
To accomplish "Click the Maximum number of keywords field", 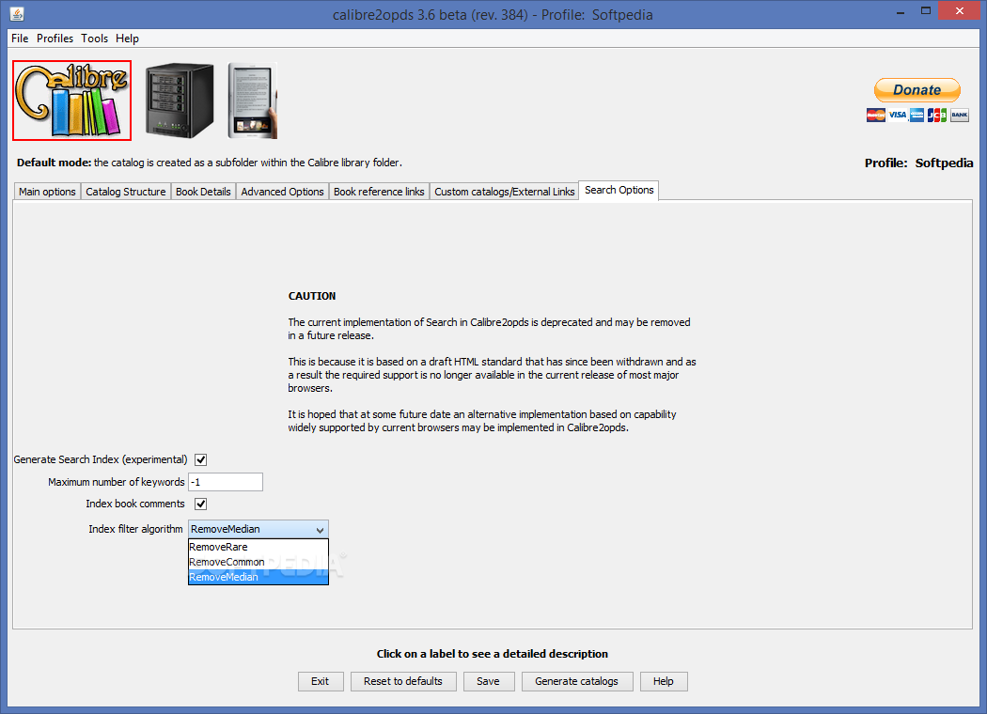I will [226, 483].
